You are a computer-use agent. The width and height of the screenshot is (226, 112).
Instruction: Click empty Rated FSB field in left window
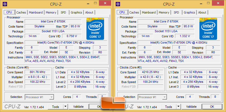tap(37, 87)
